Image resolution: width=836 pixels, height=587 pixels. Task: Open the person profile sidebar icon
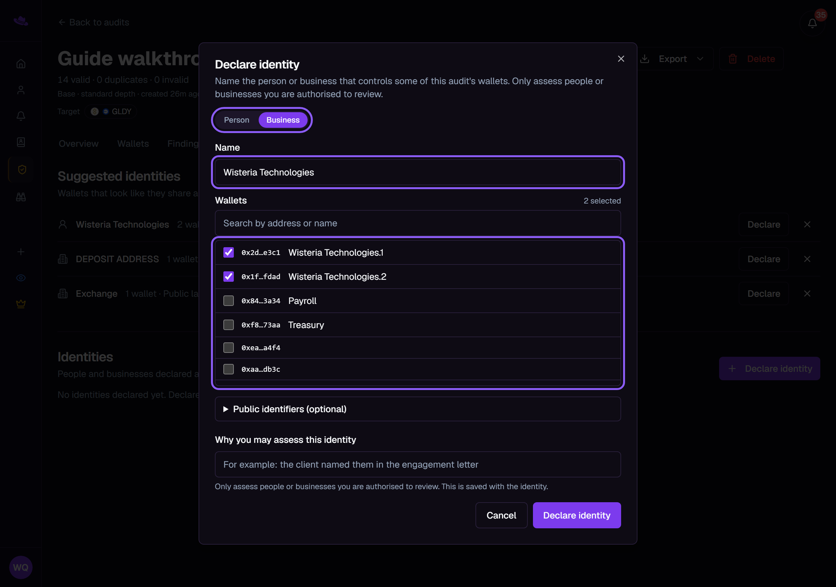[21, 90]
